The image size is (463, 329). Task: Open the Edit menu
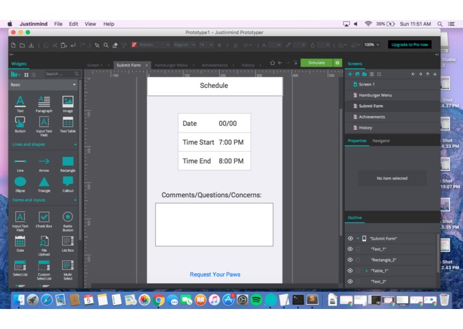[73, 24]
